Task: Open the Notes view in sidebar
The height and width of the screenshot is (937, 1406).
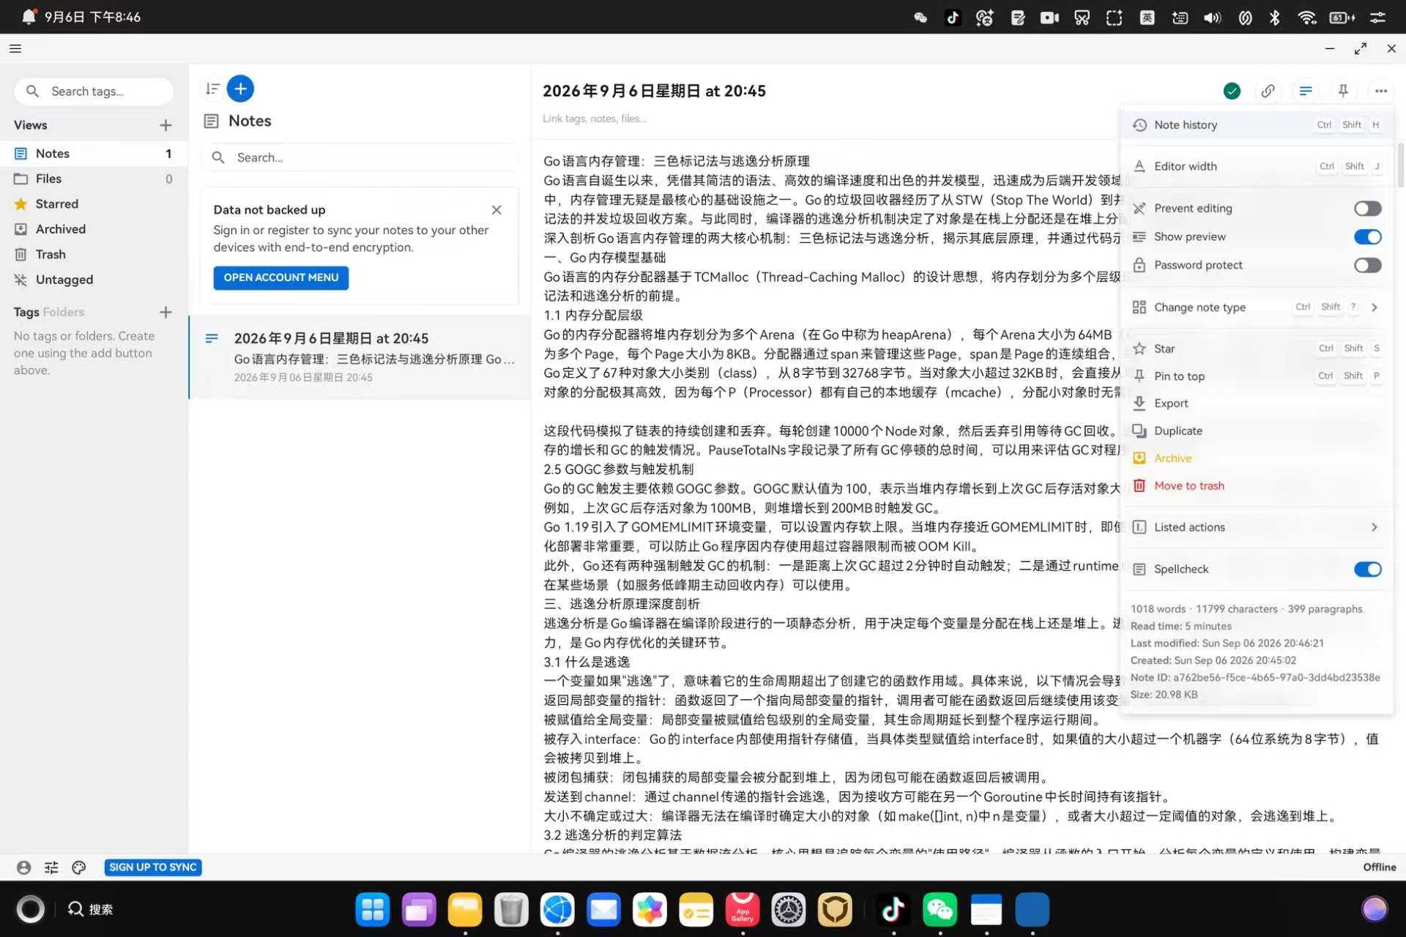Action: tap(94, 154)
